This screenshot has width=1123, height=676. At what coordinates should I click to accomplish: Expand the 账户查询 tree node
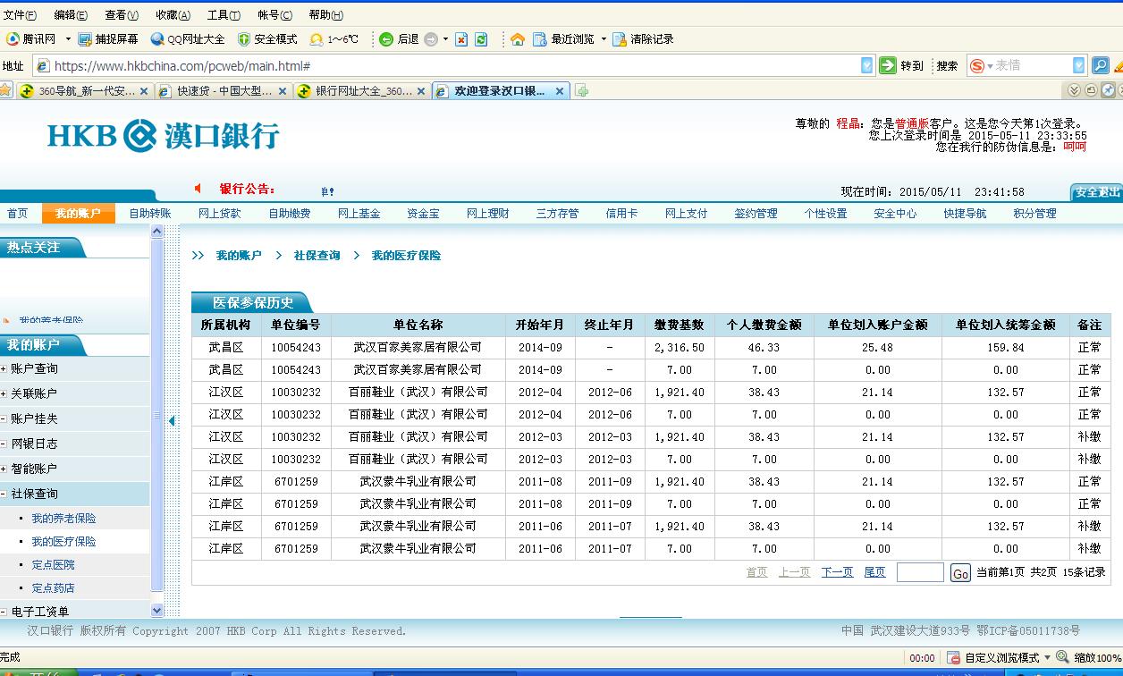click(4, 368)
